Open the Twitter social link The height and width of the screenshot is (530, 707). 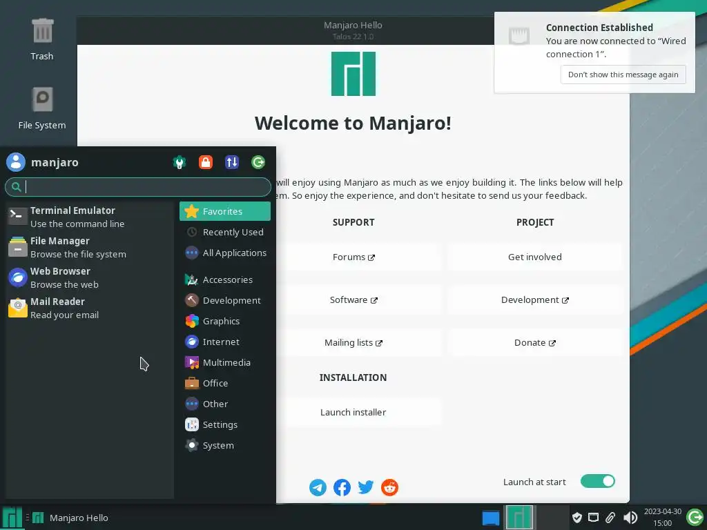366,487
